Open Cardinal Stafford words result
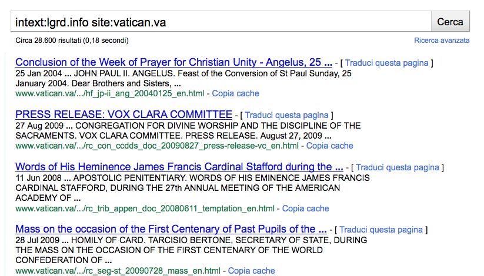Image resolution: width=484 pixels, height=276 pixels. (x=179, y=167)
